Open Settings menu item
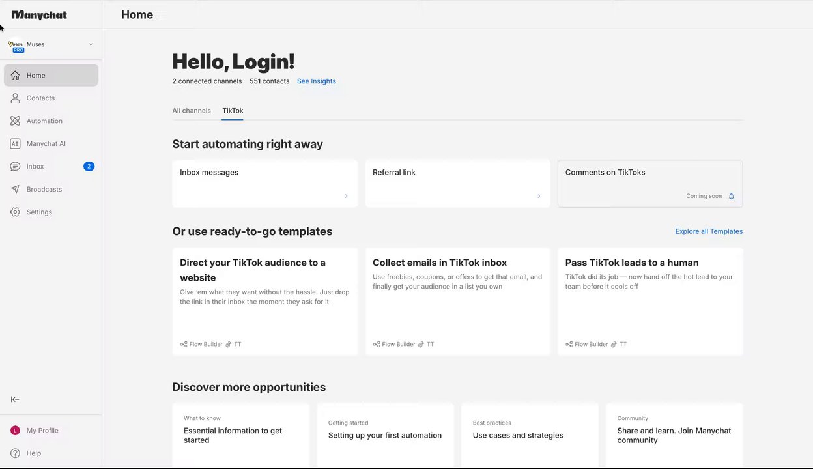 [51, 212]
